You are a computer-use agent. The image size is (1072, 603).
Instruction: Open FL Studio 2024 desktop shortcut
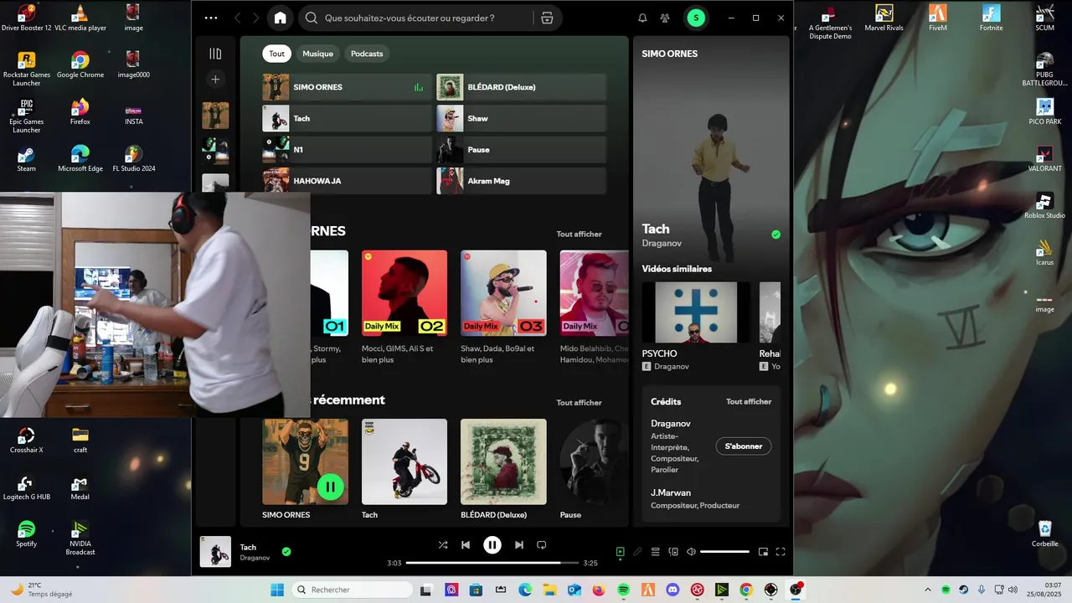(134, 158)
